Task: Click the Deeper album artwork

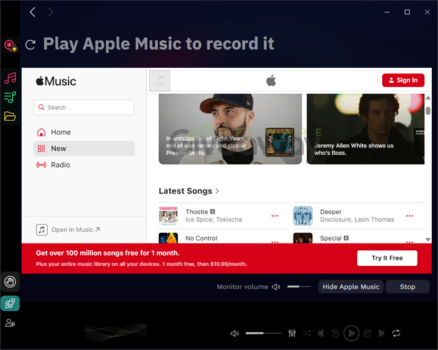Action: pyautogui.click(x=303, y=216)
